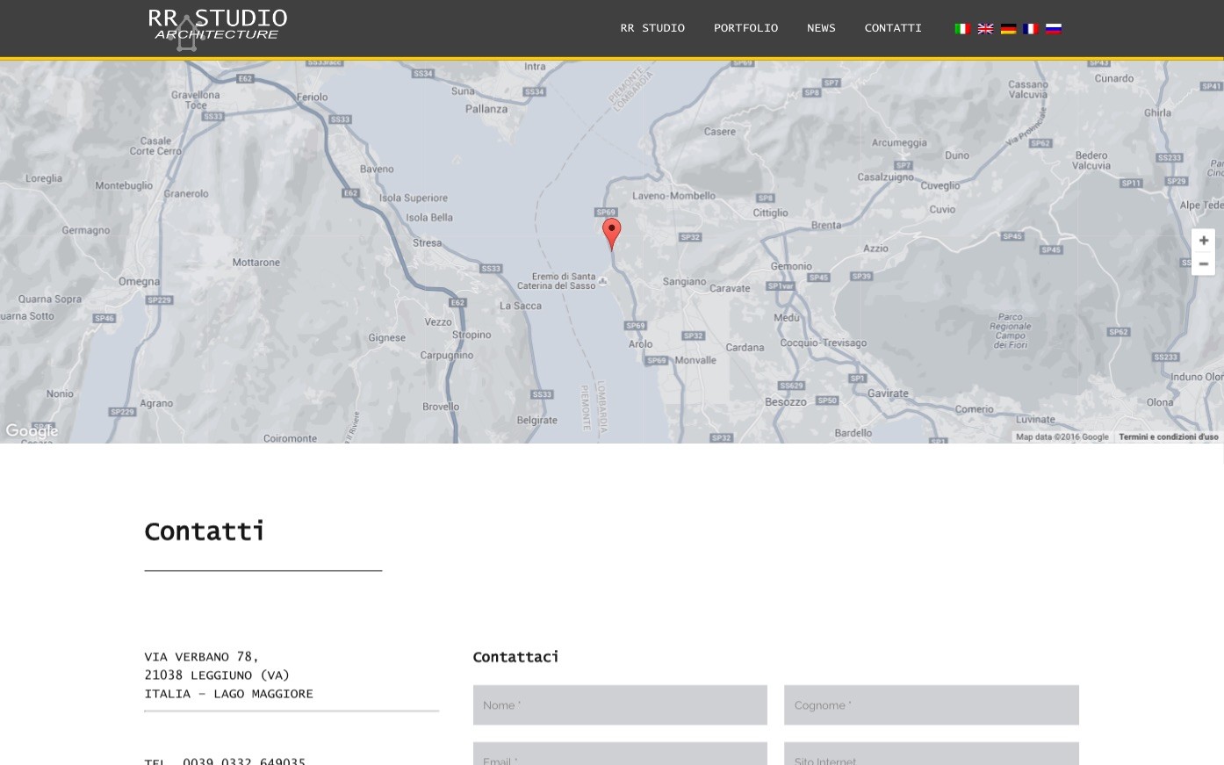
Task: Open the PORTFOLIO menu item
Action: pyautogui.click(x=745, y=28)
